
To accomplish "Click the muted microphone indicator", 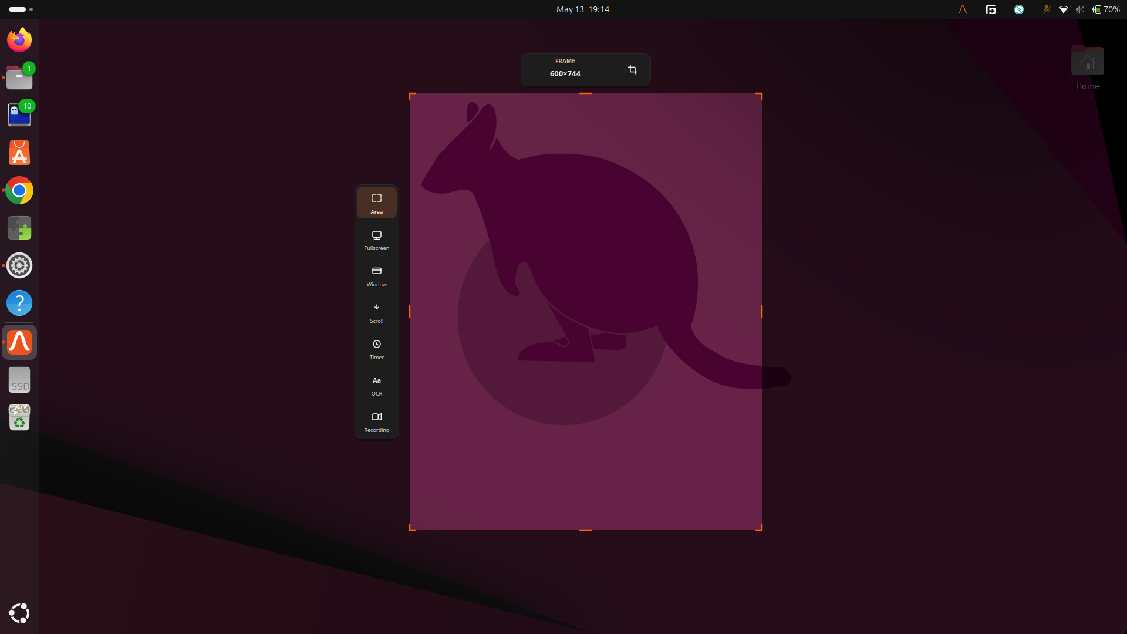I will point(1047,9).
